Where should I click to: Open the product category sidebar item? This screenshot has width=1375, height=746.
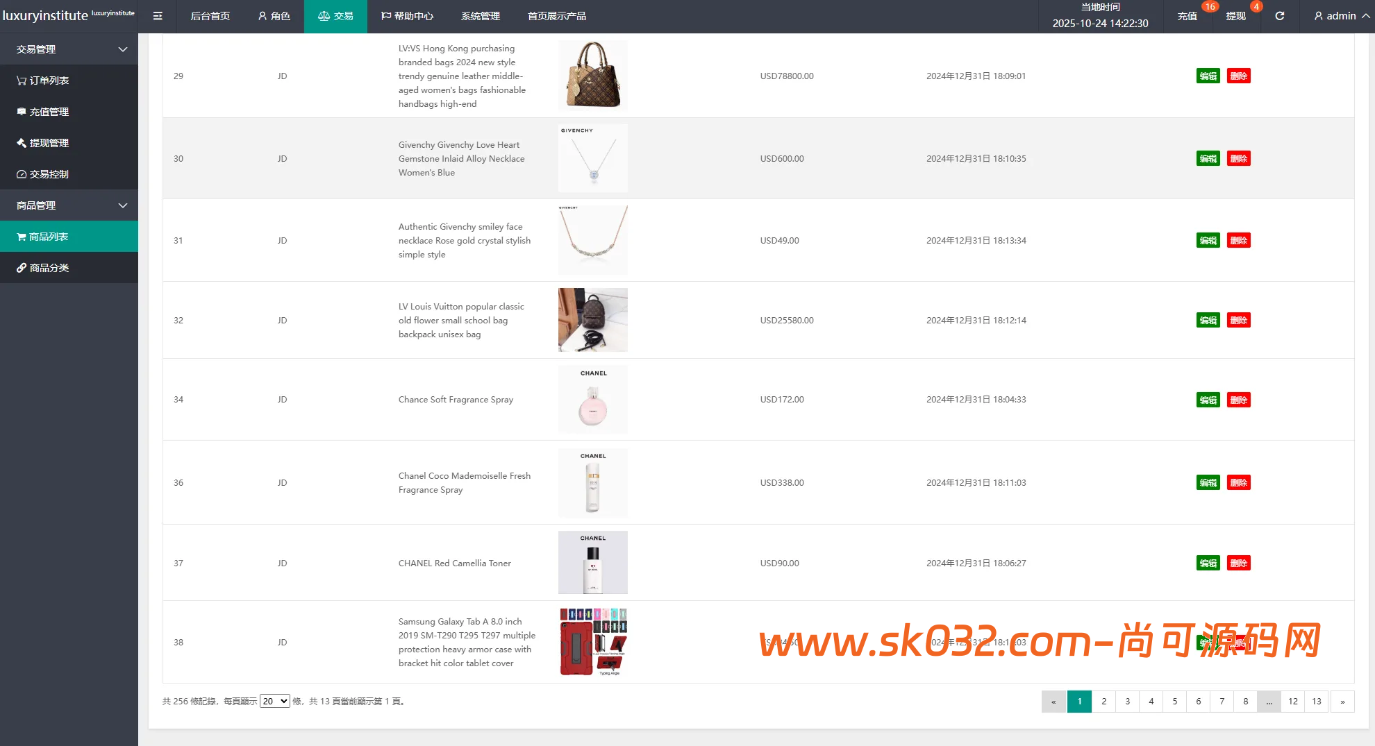[x=49, y=268]
